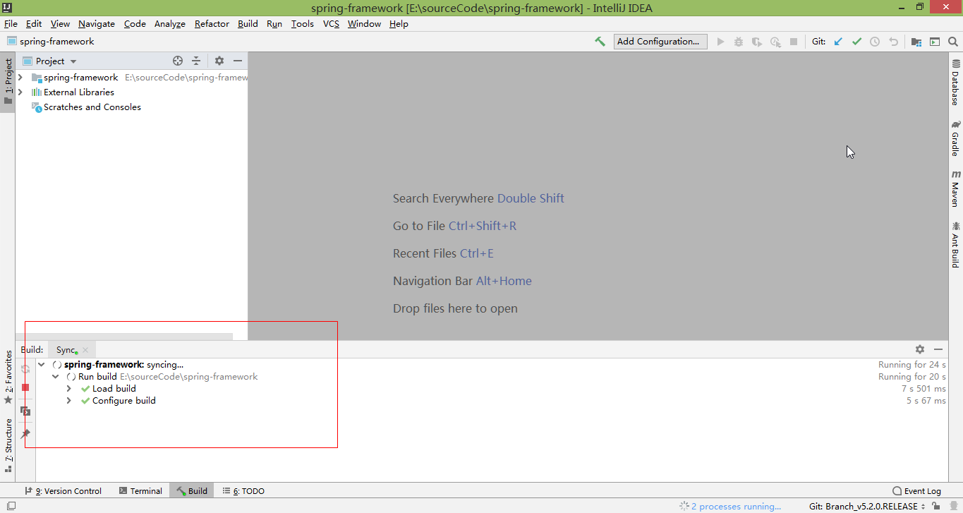
Task: Stop the sync with red square button
Action: (25, 387)
